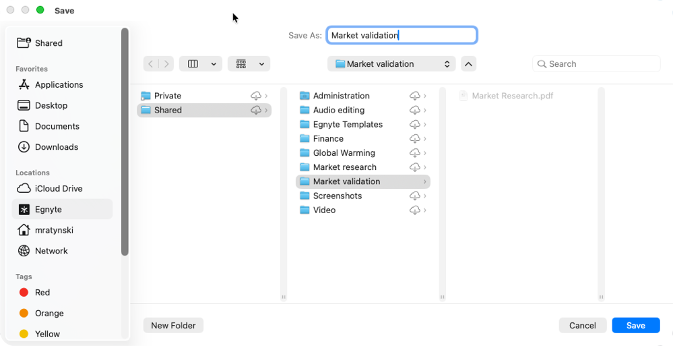Open the Egnyte Templates folder
The height and width of the screenshot is (346, 673).
coord(363,124)
